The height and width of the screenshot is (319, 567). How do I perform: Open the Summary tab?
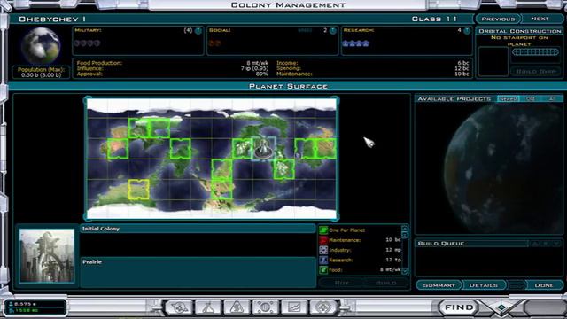(x=439, y=285)
